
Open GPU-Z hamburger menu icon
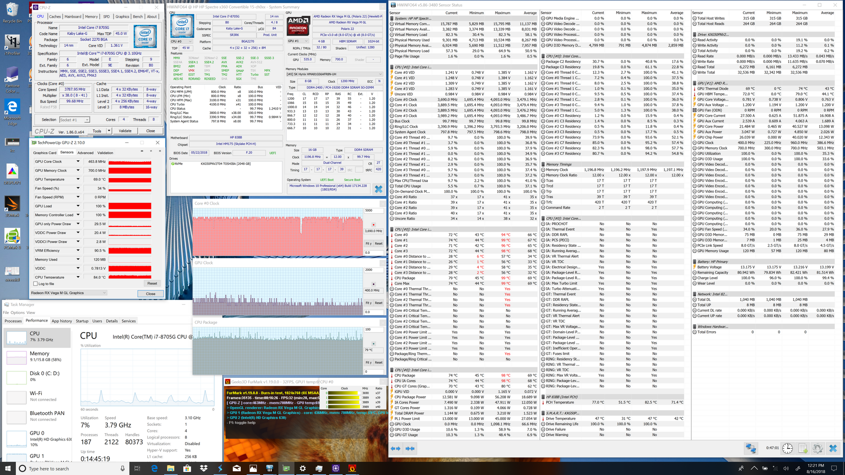[x=159, y=151]
